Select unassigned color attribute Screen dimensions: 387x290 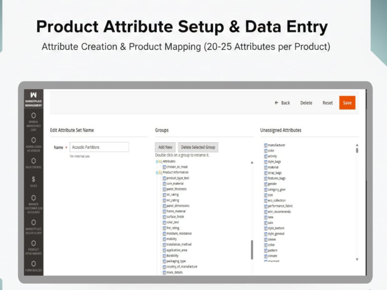(269, 150)
